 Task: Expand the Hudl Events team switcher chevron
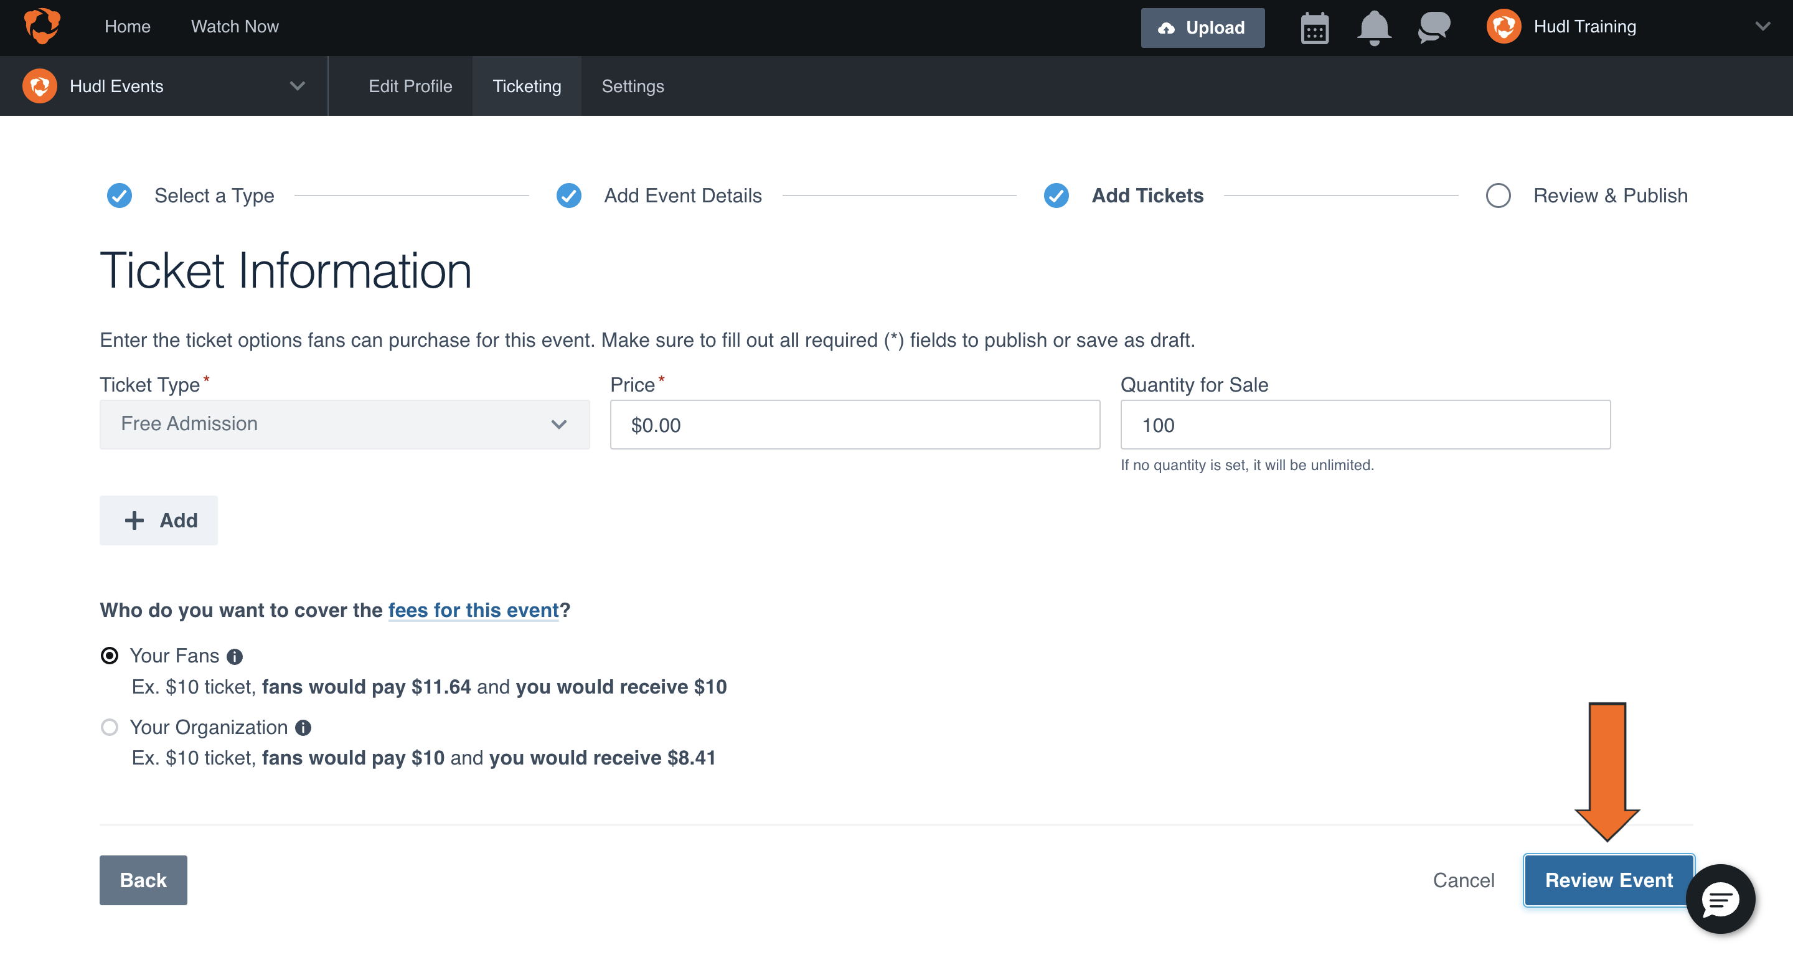click(x=297, y=87)
